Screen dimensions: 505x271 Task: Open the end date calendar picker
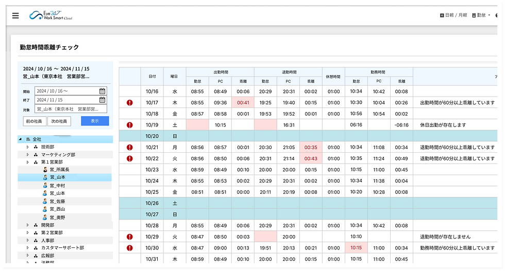(x=102, y=100)
